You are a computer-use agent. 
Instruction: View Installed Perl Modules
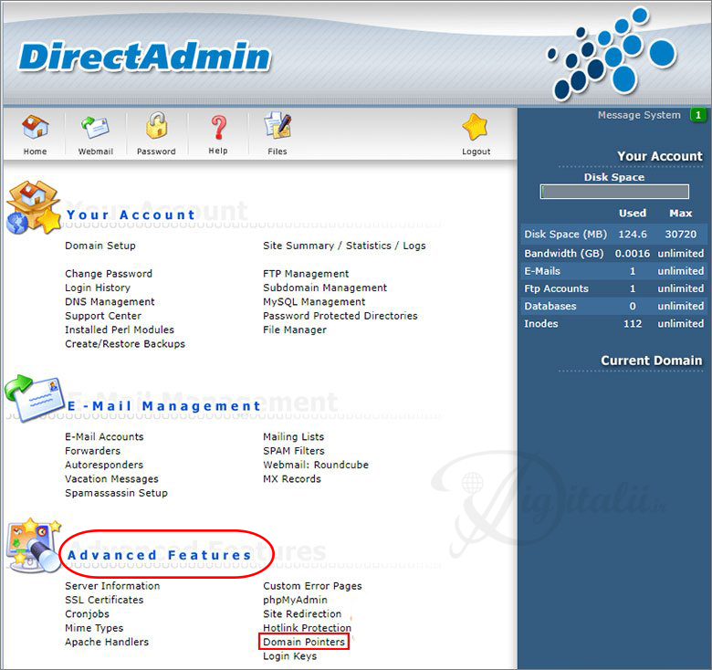[x=120, y=330]
